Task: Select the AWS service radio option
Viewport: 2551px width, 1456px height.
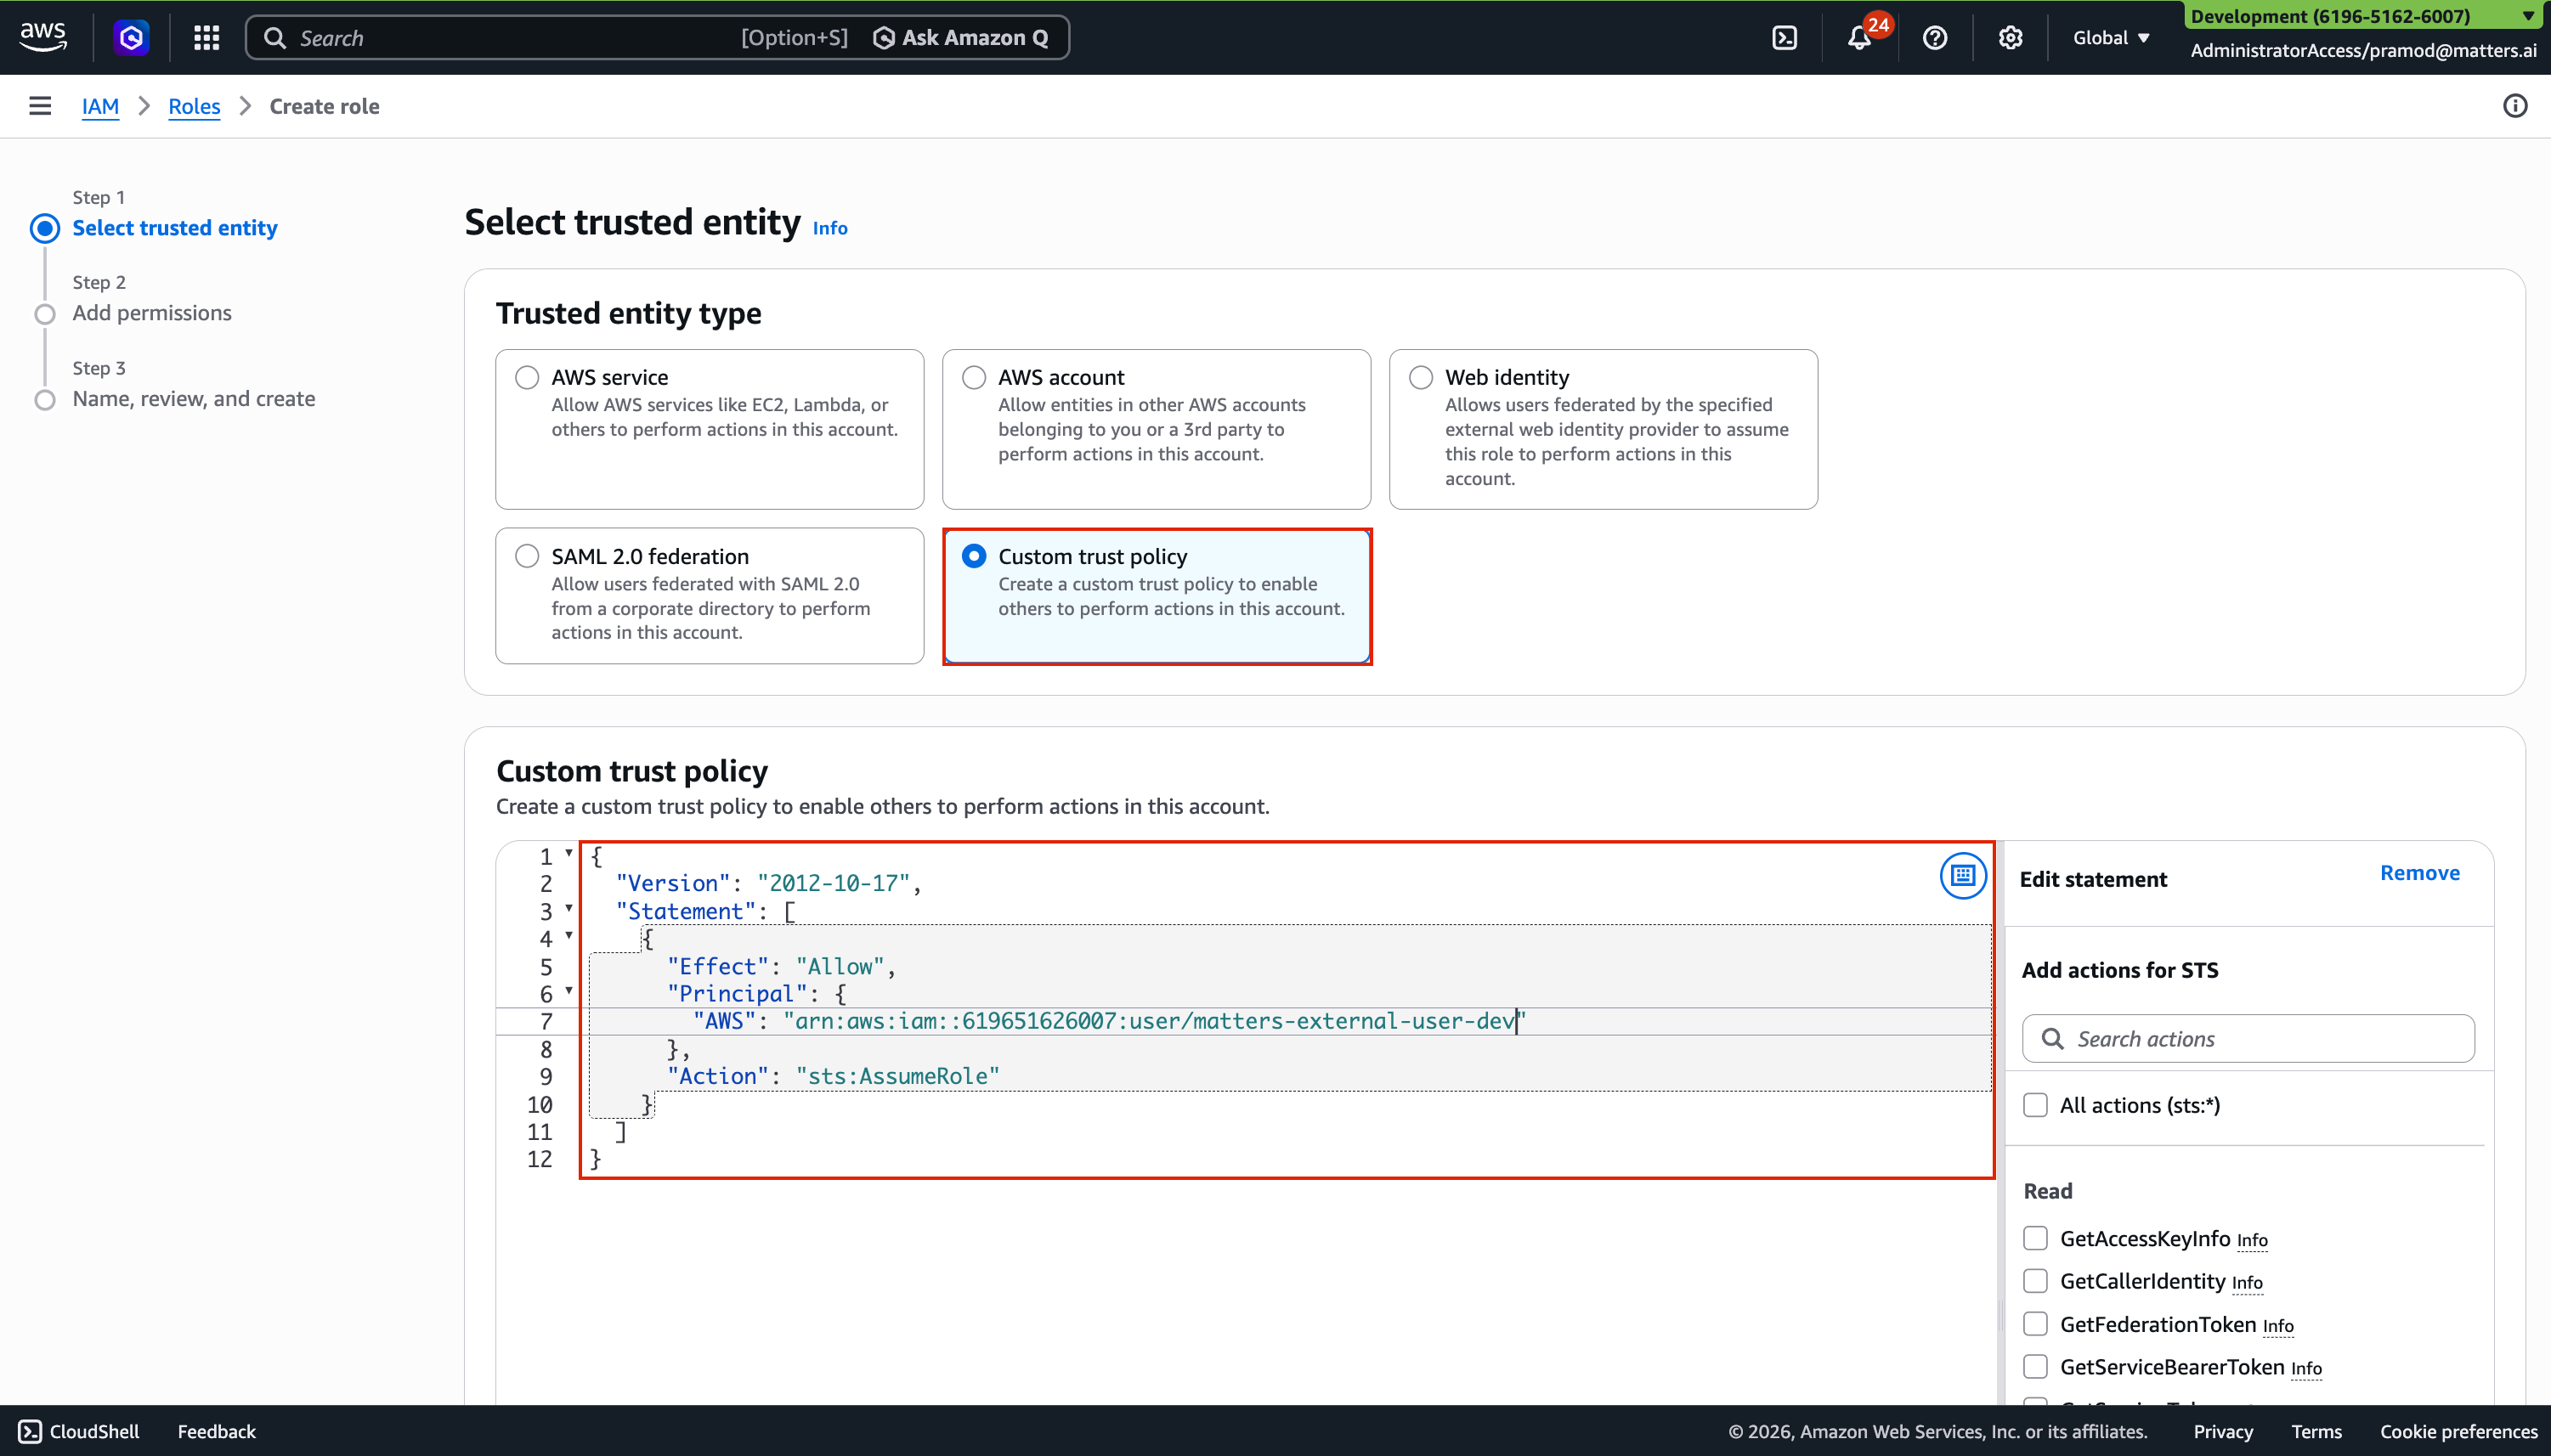Action: click(527, 377)
